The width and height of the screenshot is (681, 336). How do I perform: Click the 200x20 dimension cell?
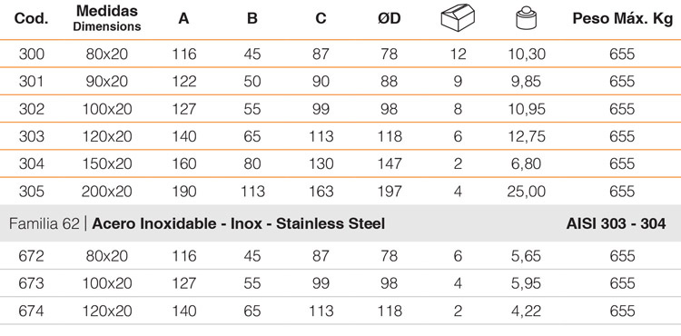click(x=107, y=192)
